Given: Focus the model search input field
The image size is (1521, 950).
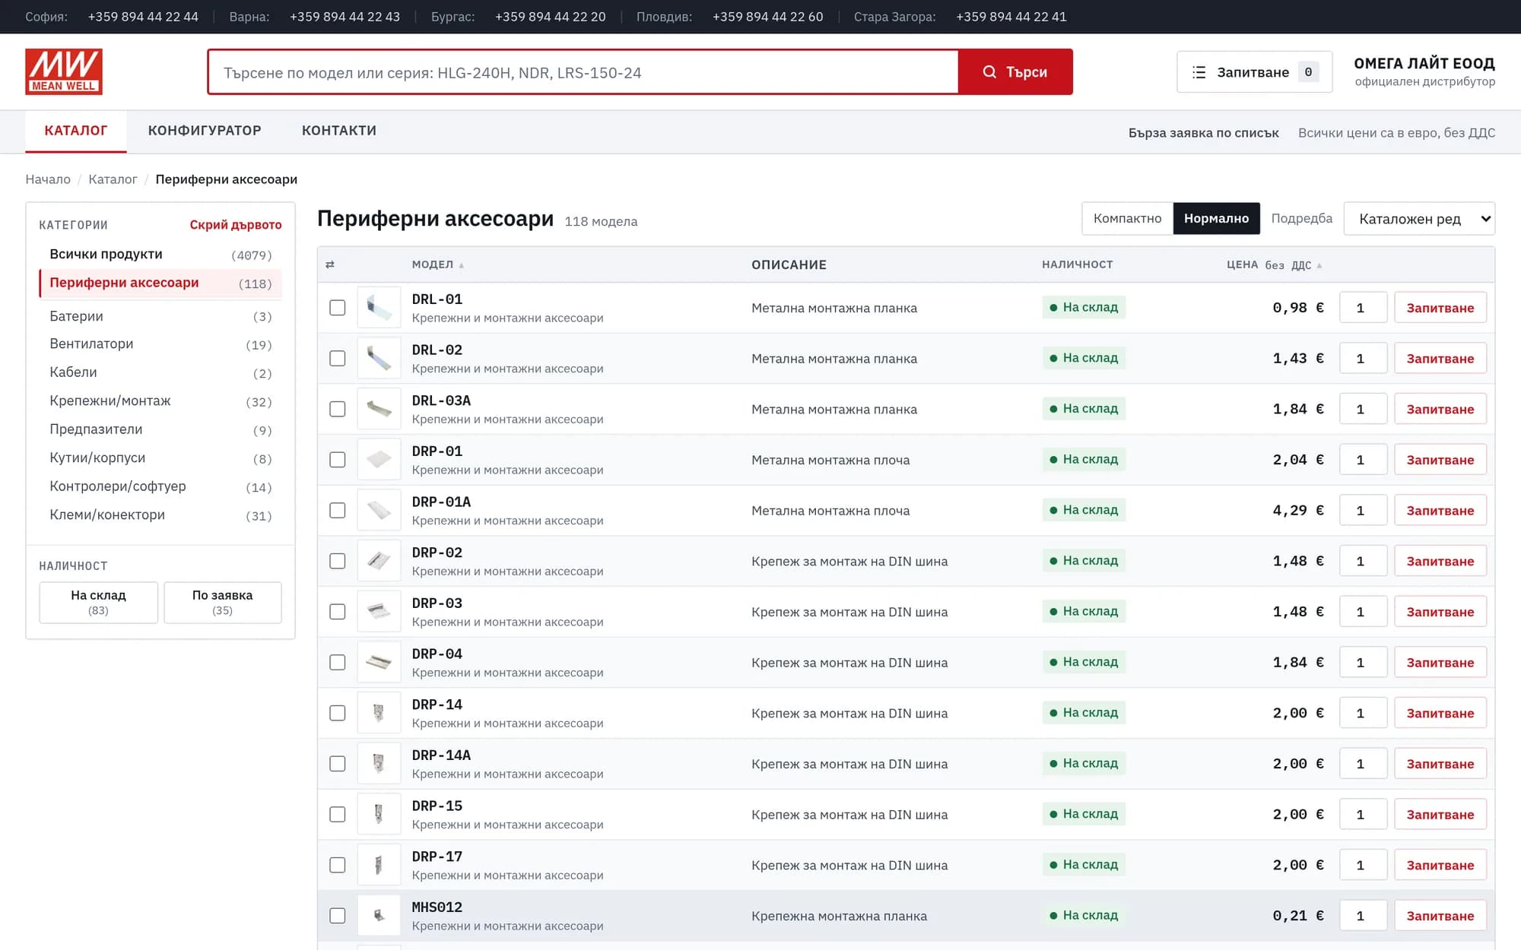Looking at the screenshot, I should (x=583, y=72).
